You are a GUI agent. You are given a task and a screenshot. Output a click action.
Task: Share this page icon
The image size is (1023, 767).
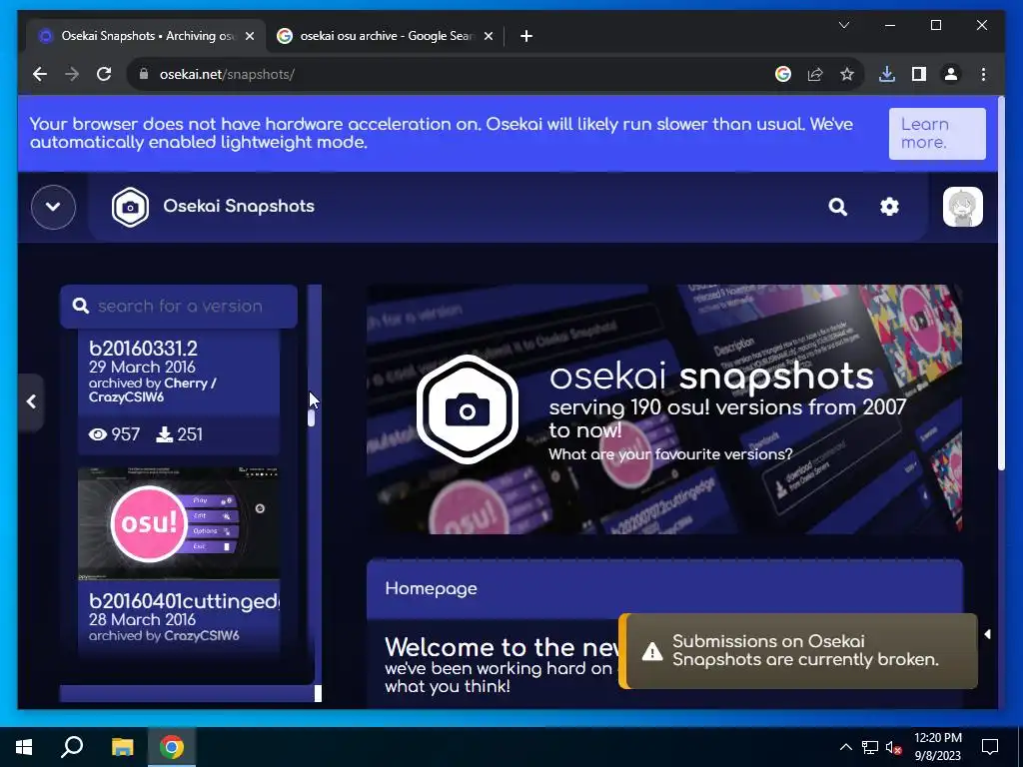(815, 74)
